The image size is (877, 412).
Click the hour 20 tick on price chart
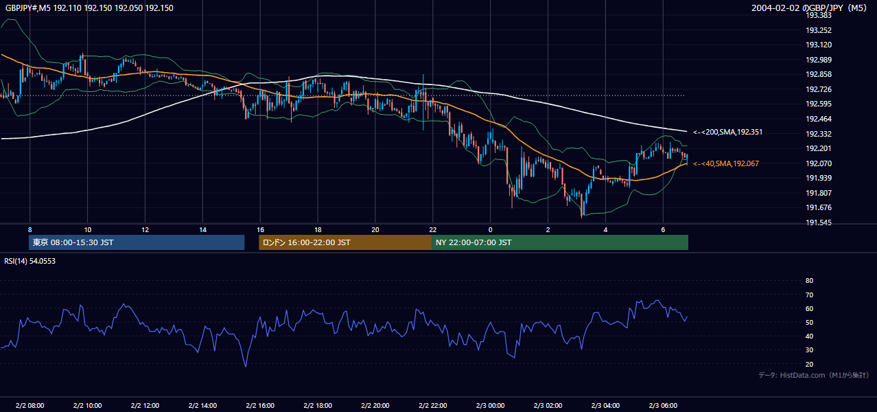[375, 229]
